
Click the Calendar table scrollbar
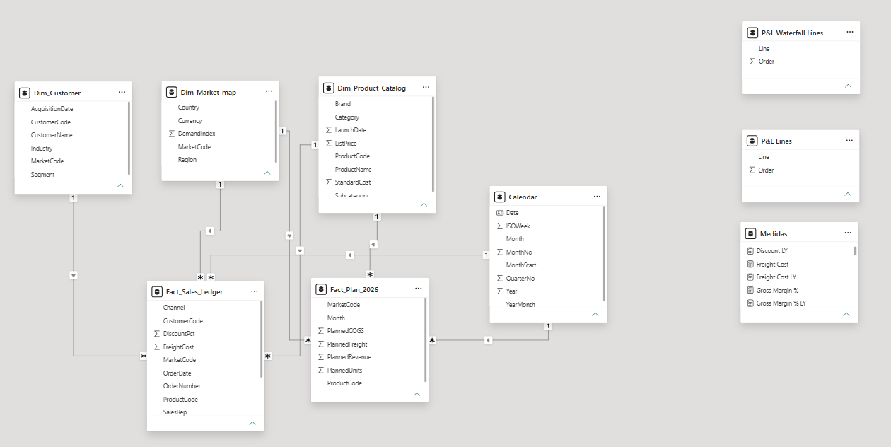point(604,253)
